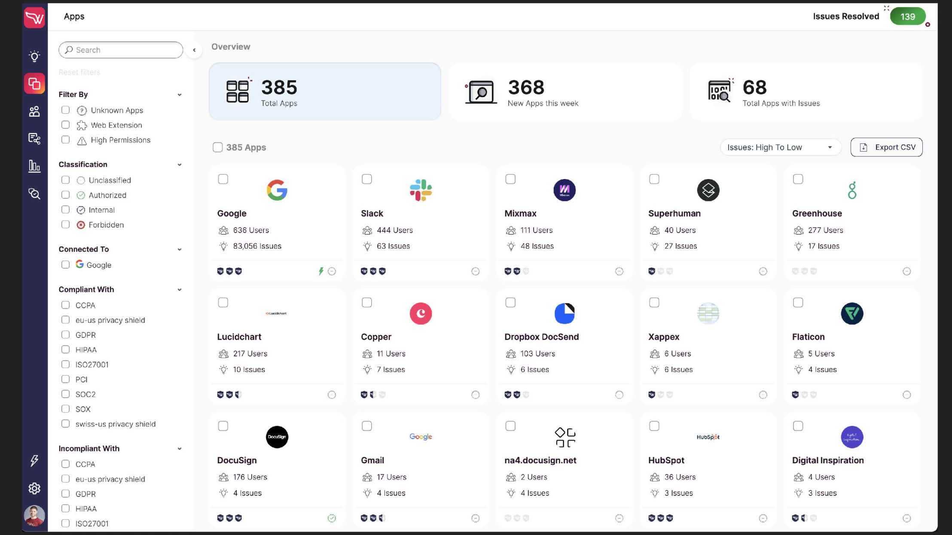Collapse the Compliant With section
The width and height of the screenshot is (952, 535).
[x=180, y=289]
